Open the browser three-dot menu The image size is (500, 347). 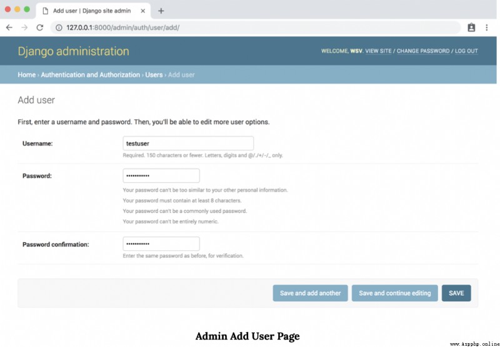tap(487, 27)
